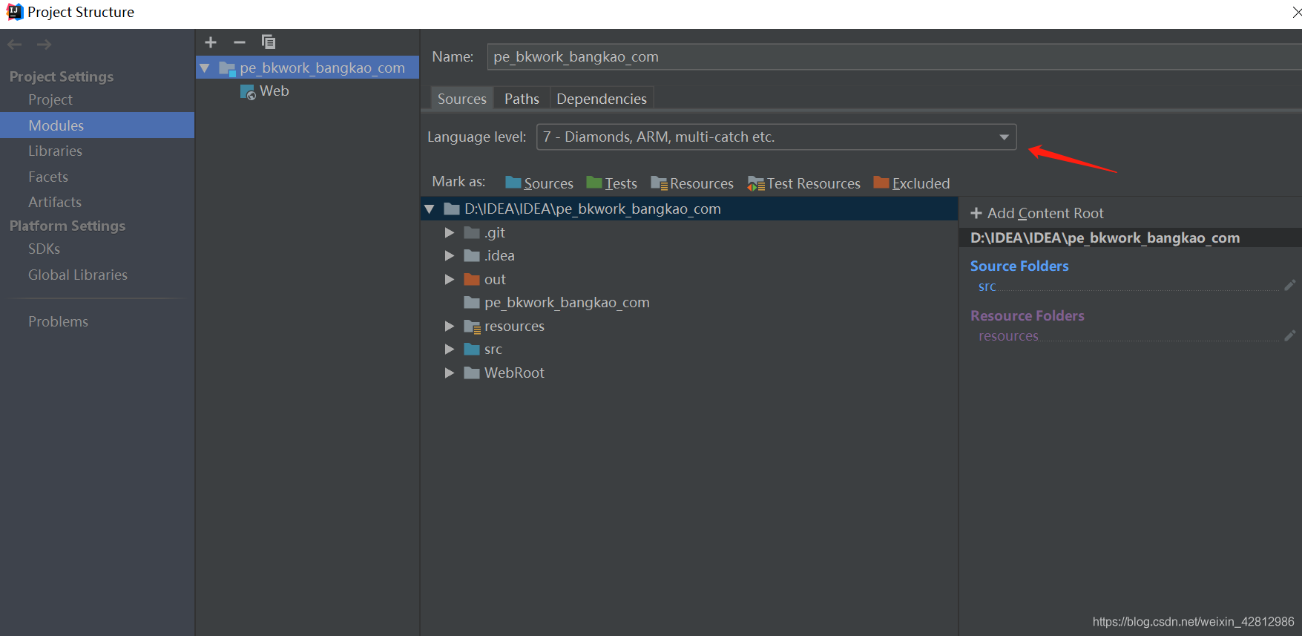Expand the src folder

(x=450, y=350)
